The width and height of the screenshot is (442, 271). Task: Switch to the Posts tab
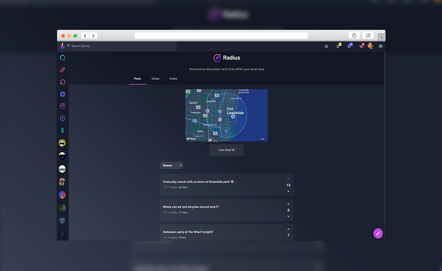137,79
